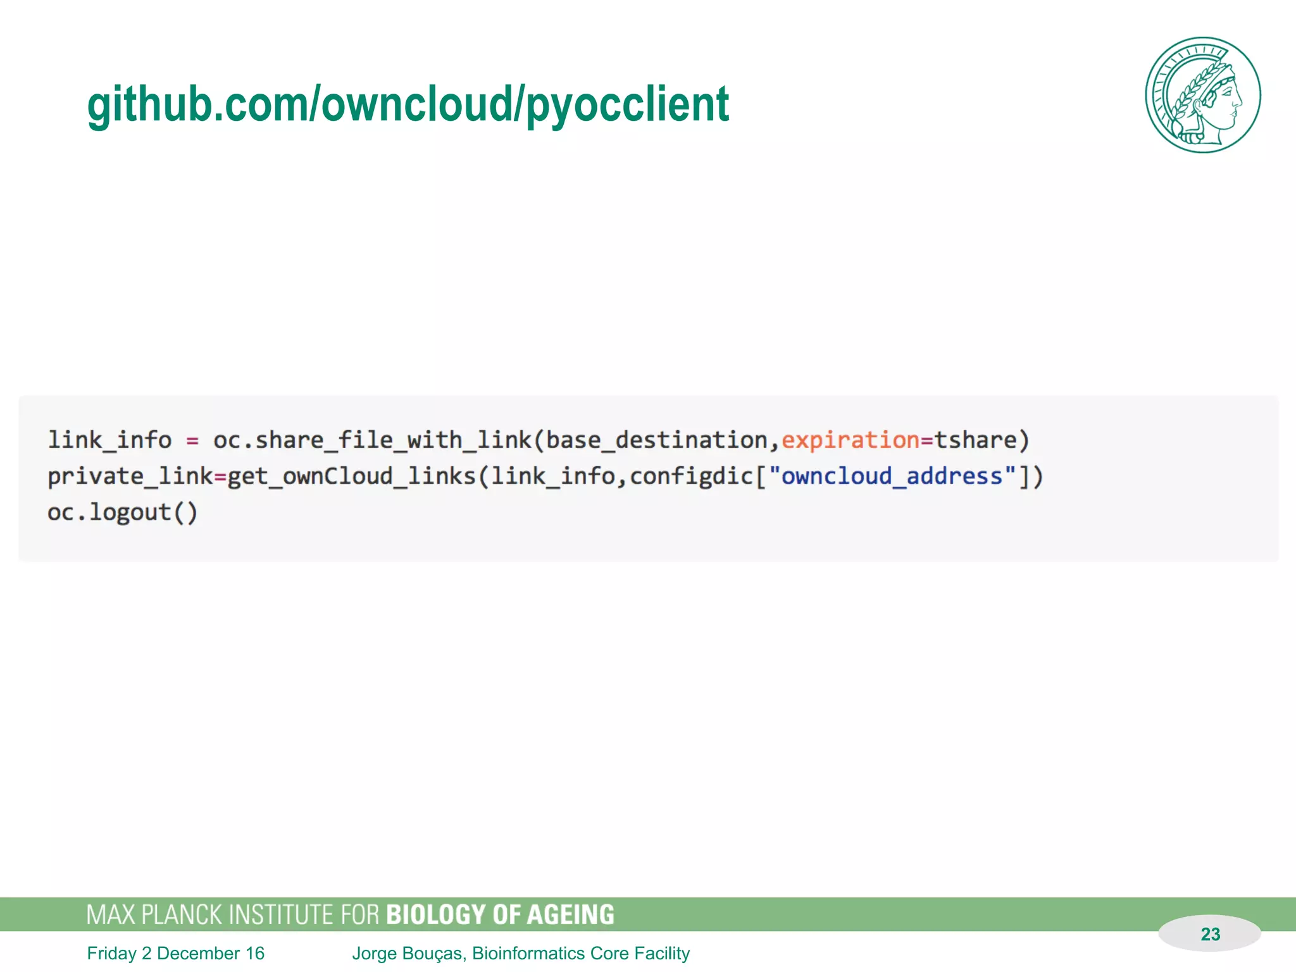Click MAX PLANCK INSTITUTE FOR banner text

pos(232,915)
